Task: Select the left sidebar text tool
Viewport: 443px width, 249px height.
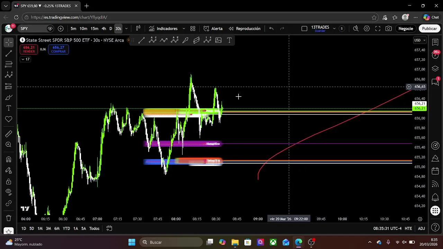Action: 9,108
